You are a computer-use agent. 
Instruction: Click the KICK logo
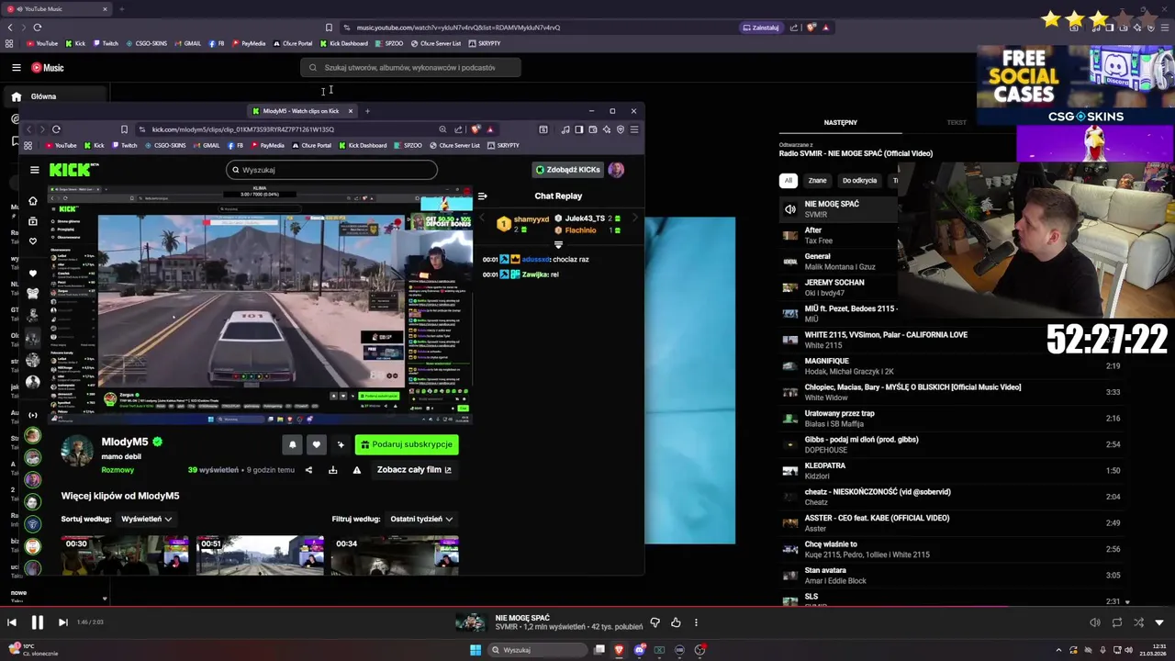coord(73,170)
